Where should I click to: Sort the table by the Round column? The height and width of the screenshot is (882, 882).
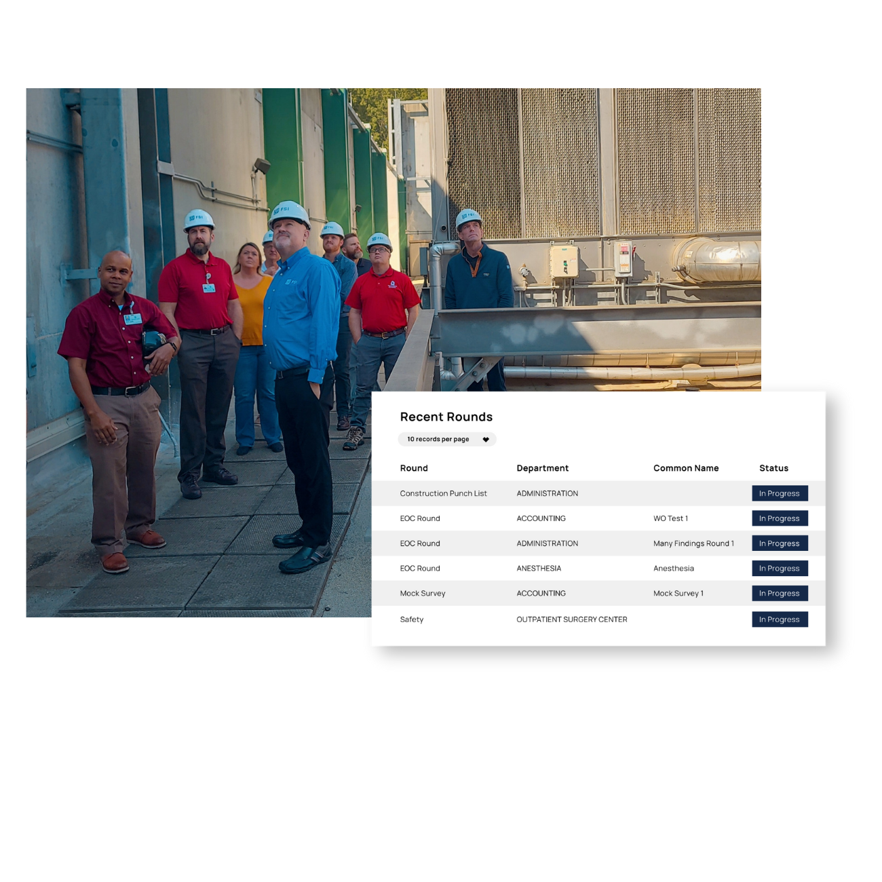click(414, 468)
